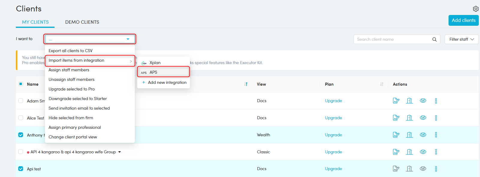
Task: Click the Name column sort arrow icon
Action: pyautogui.click(x=246, y=84)
